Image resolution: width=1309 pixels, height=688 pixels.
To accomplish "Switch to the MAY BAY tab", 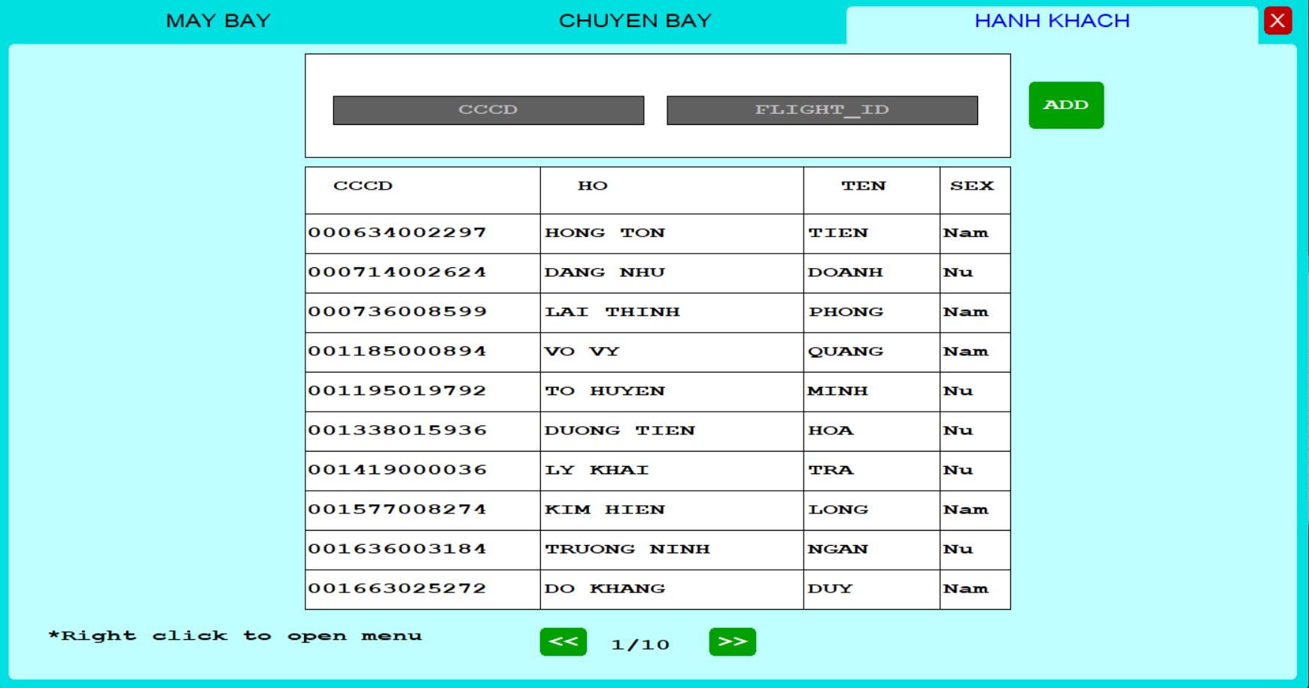I will (x=218, y=21).
